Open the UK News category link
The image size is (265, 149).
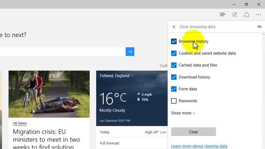[20, 123]
